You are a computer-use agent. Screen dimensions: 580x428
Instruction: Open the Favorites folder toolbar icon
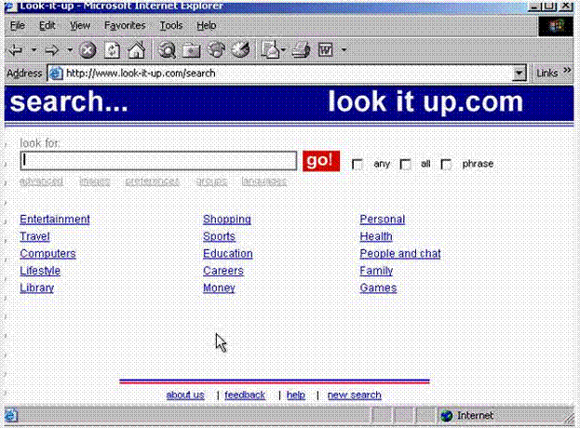(x=191, y=50)
